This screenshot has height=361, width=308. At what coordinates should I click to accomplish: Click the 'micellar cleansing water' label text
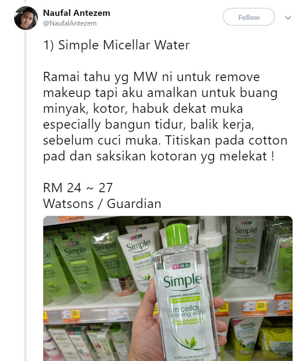187,311
